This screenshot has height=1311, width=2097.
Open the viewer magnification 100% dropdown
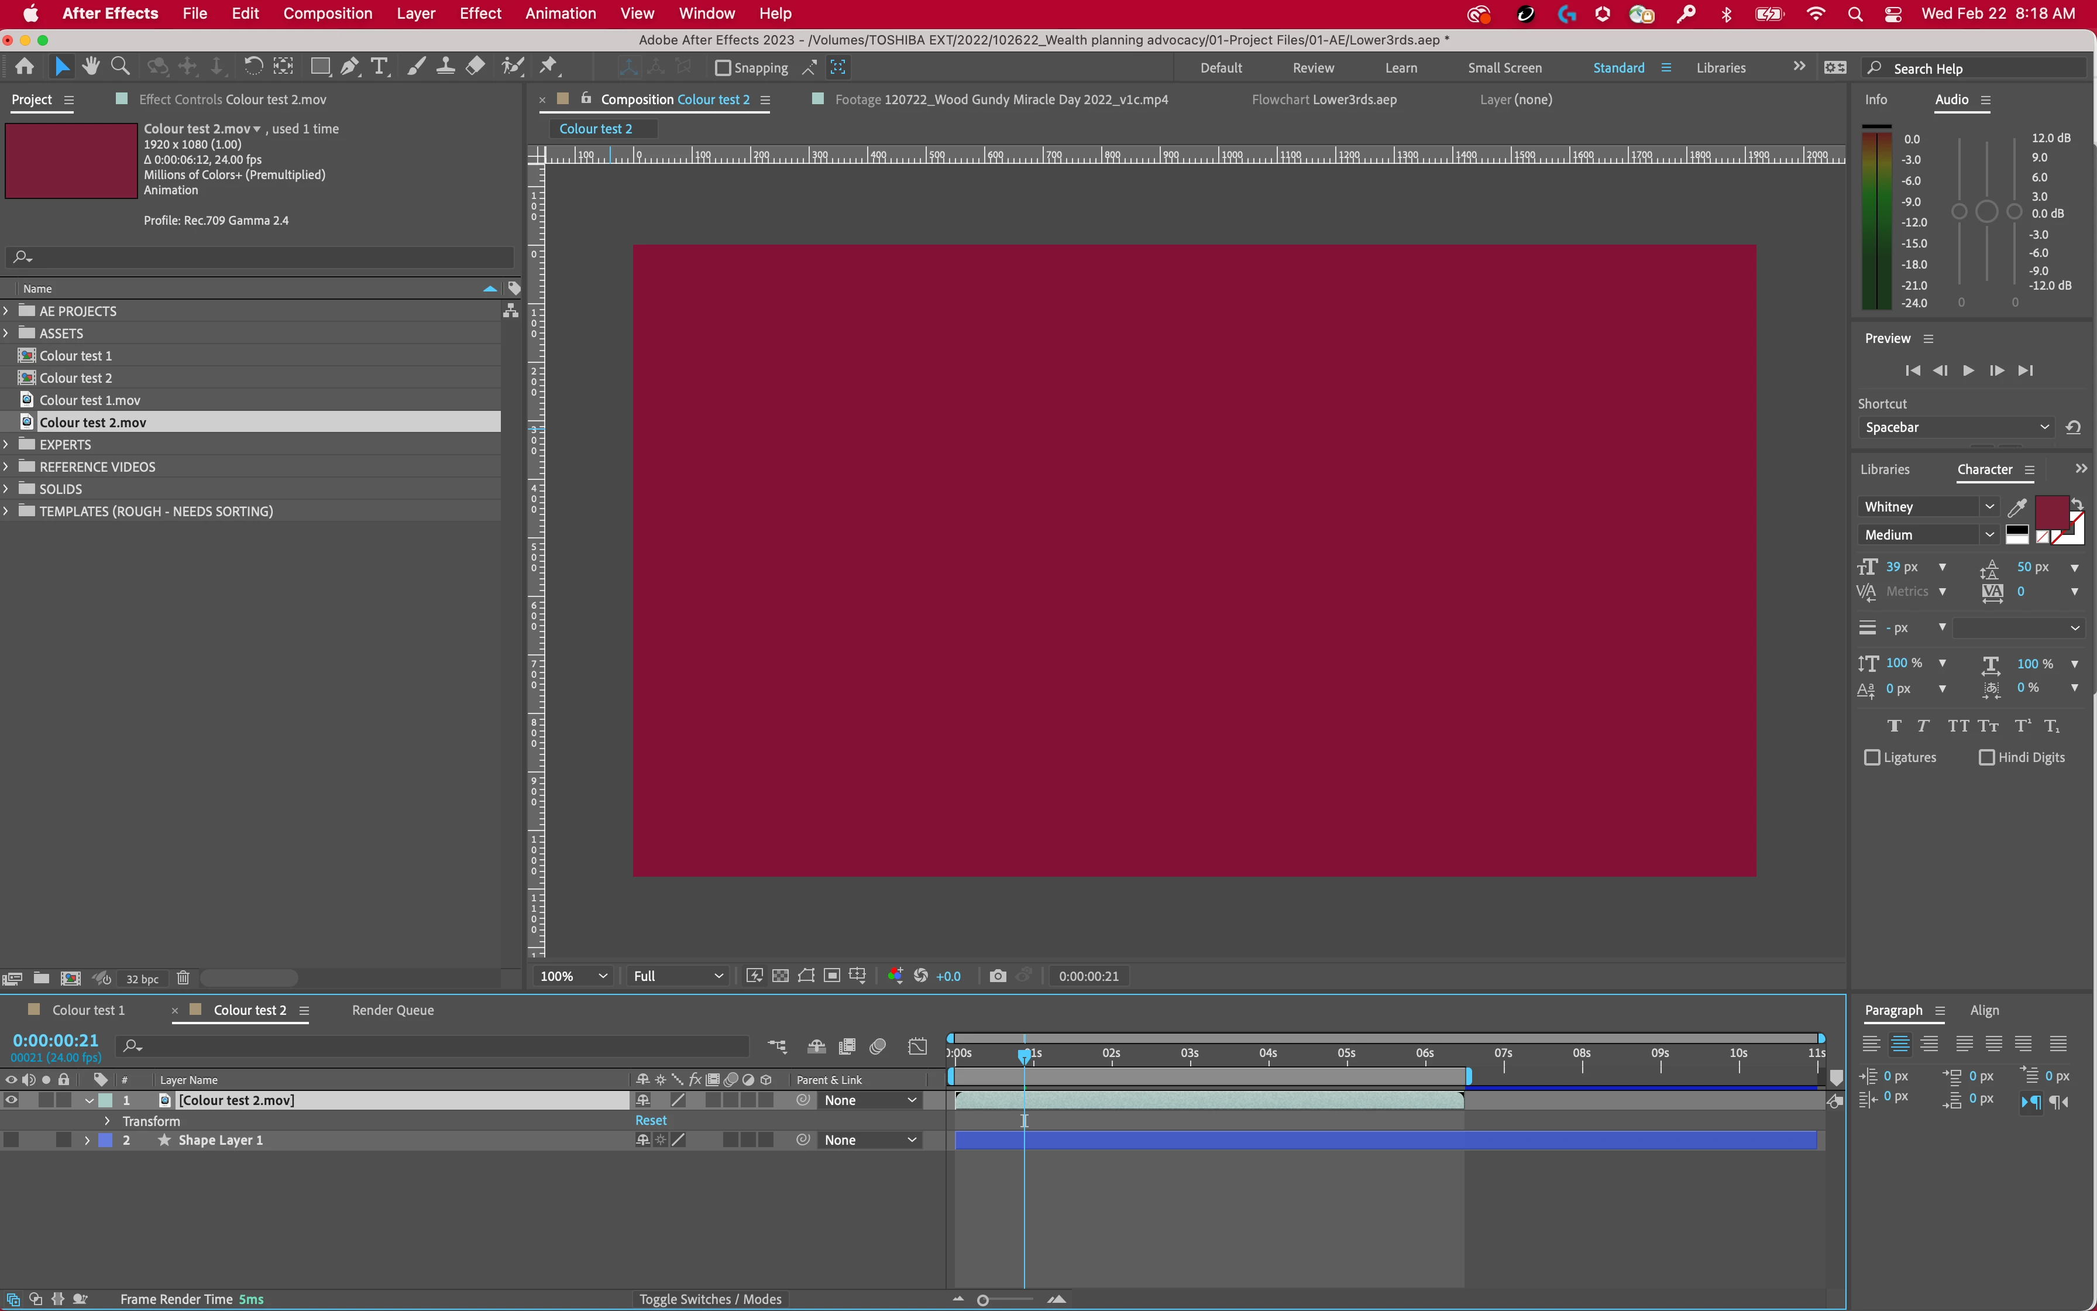tap(573, 976)
